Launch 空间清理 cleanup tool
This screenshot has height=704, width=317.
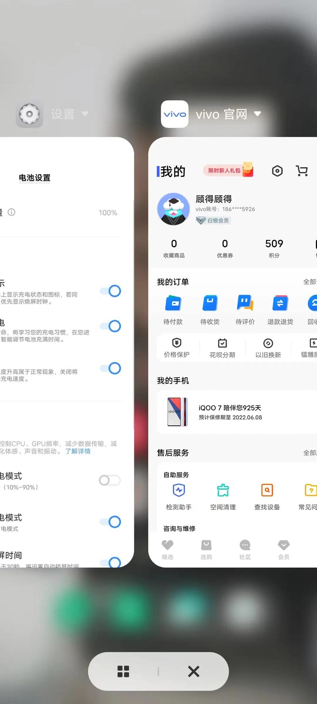pos(223,497)
